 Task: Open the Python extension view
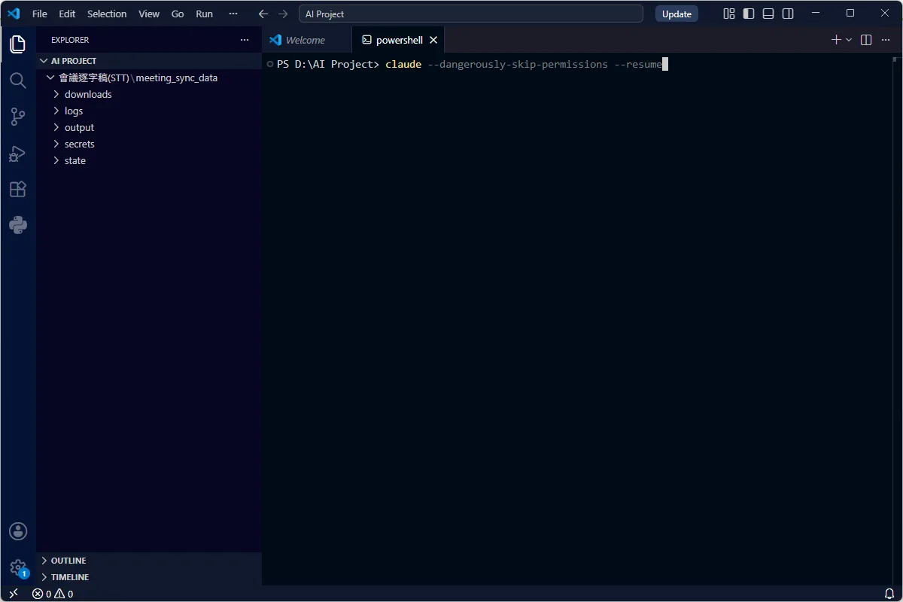tap(18, 226)
